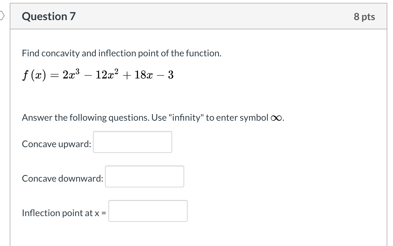
Task: Click the Question 7 header text
Action: click(48, 16)
